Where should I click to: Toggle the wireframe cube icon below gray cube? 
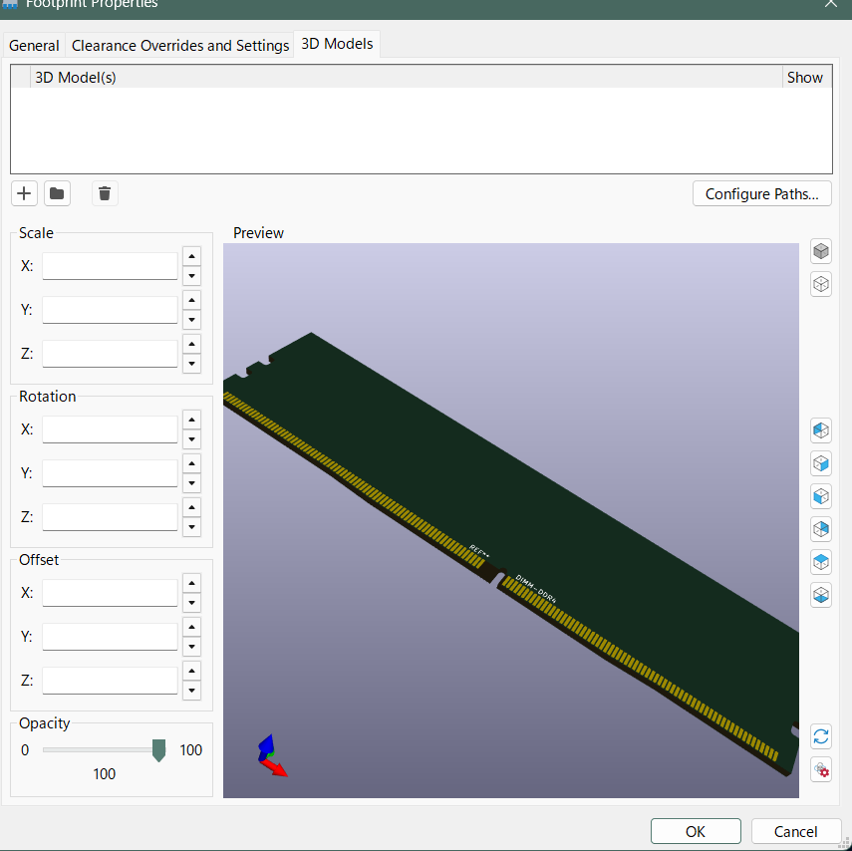pyautogui.click(x=821, y=284)
